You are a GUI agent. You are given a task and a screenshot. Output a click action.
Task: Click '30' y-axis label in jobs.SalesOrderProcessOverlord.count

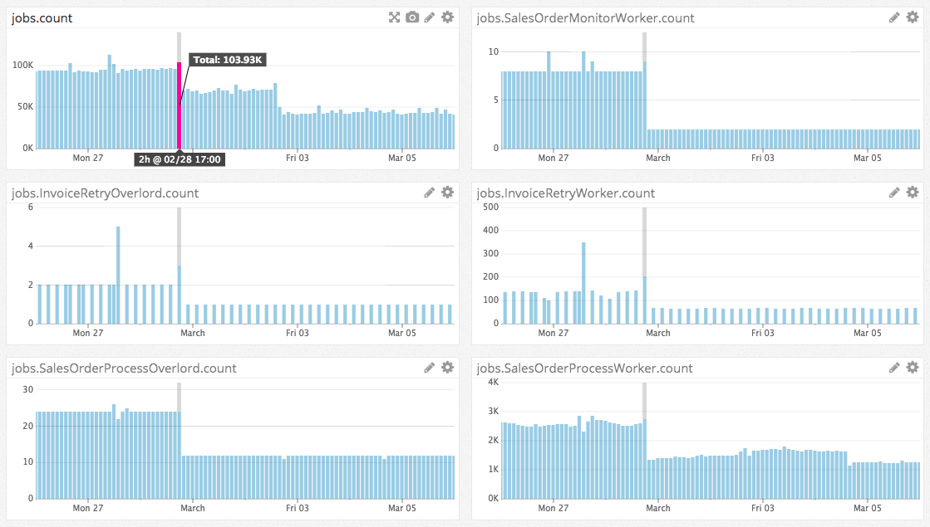28,389
